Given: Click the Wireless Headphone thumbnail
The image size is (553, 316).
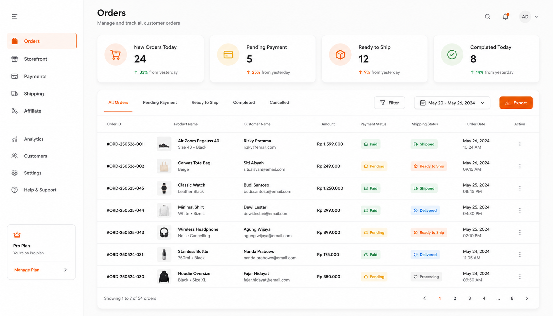Looking at the screenshot, I should 164,232.
